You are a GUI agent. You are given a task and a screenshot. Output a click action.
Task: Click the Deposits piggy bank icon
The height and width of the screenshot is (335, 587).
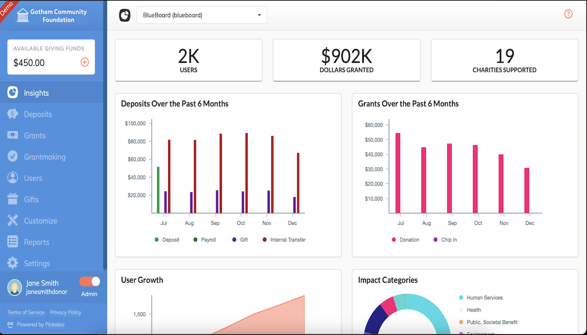point(13,114)
